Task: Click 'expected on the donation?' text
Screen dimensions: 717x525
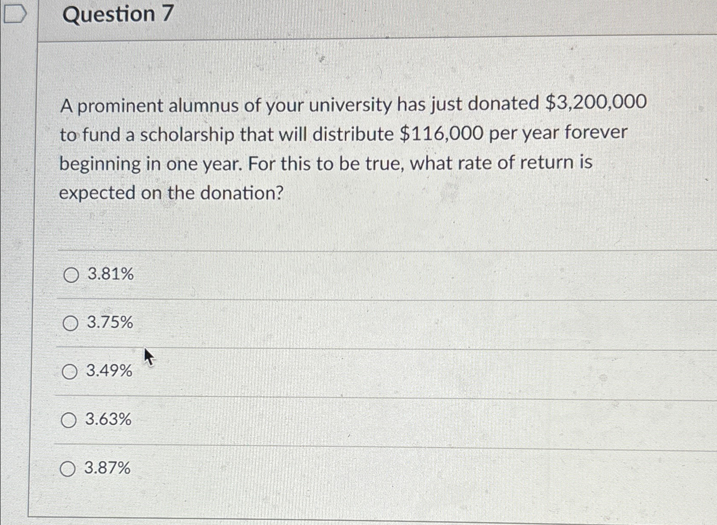Action: point(172,193)
